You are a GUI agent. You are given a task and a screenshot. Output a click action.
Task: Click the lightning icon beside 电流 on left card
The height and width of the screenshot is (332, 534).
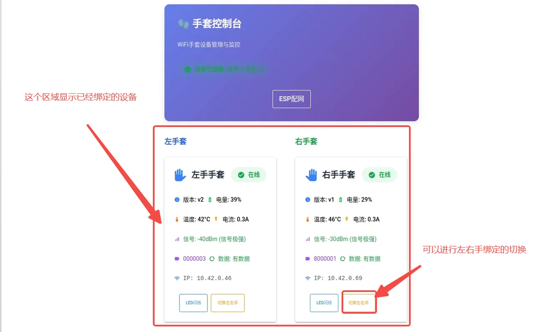coord(216,219)
